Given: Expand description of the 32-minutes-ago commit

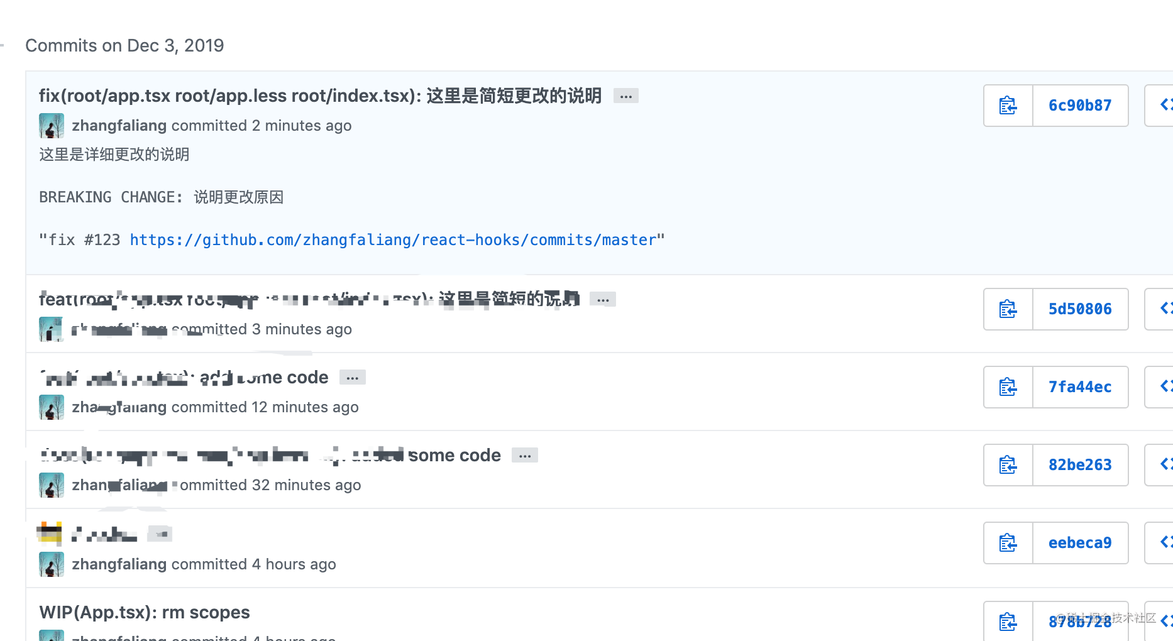Looking at the screenshot, I should point(525,455).
